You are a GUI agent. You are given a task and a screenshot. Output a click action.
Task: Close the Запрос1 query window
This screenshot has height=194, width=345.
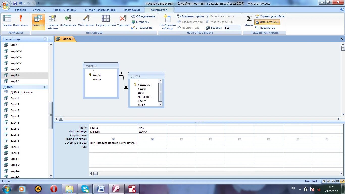coord(342,39)
